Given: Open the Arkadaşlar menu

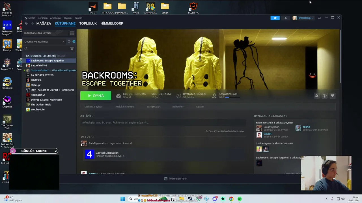Looking at the screenshot, I should tap(56, 18).
